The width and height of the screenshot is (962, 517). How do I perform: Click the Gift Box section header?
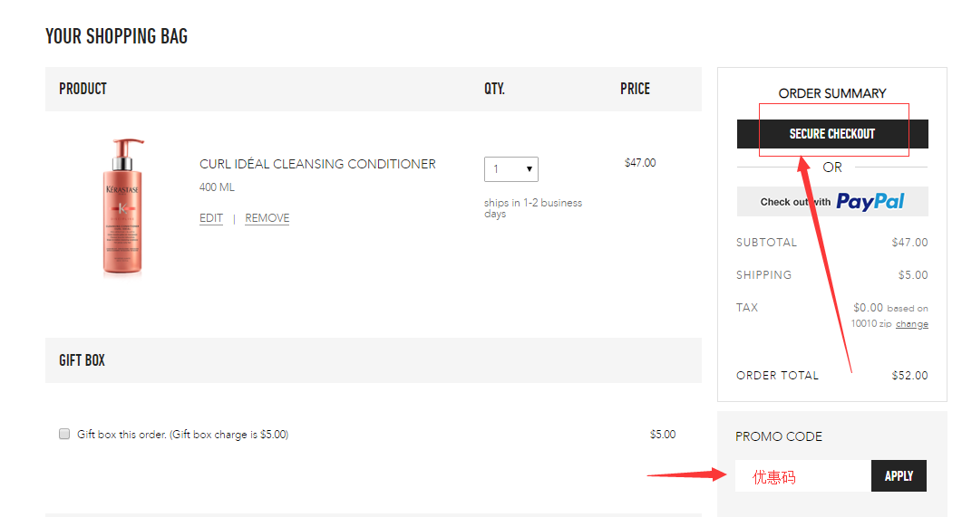tap(83, 360)
